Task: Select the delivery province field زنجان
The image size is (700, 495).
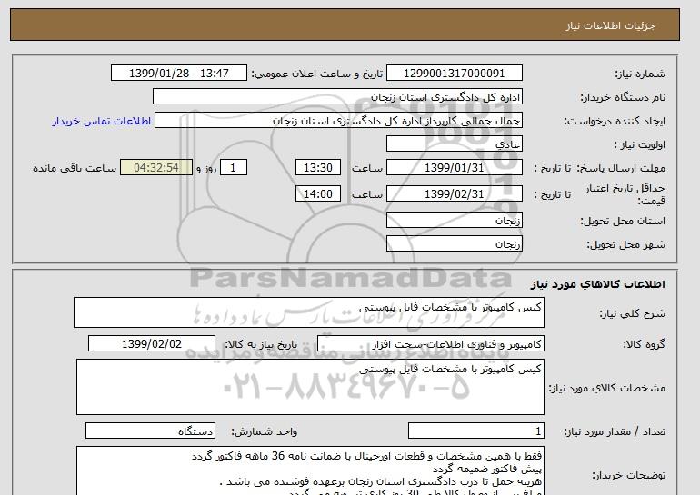Action: (454, 221)
